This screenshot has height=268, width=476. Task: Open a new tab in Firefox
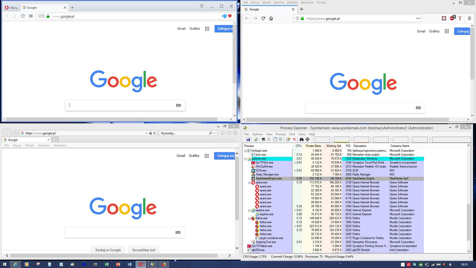(x=302, y=9)
